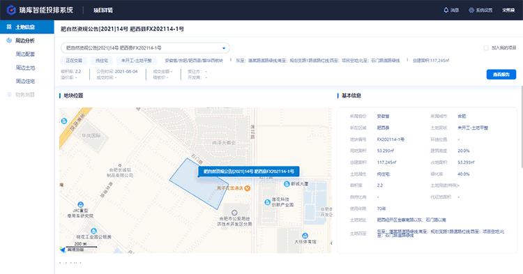
Task: Click the 土地信息 grid icon in sidebar
Action: coord(9,26)
